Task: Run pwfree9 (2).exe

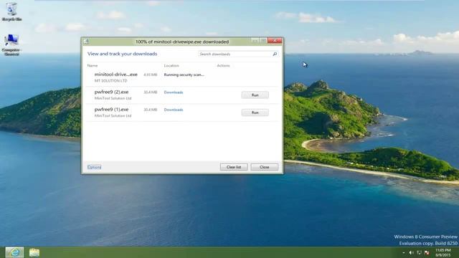Action: (x=255, y=95)
